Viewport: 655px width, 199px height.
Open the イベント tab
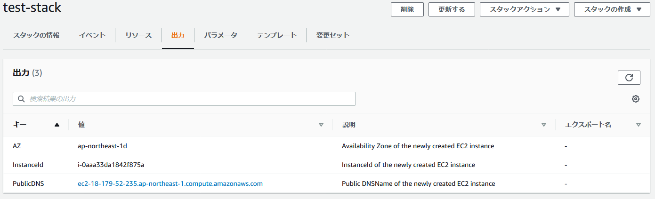tap(92, 35)
